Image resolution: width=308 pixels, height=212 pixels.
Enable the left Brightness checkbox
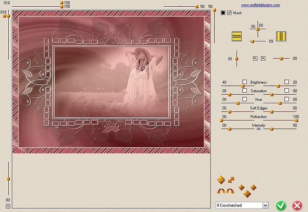pos(244,82)
